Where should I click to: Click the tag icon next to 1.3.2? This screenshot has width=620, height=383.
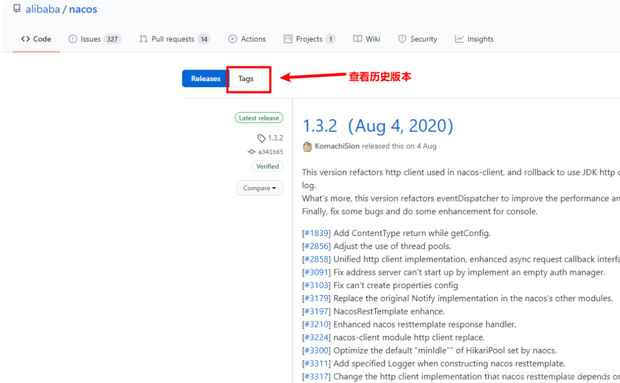261,138
